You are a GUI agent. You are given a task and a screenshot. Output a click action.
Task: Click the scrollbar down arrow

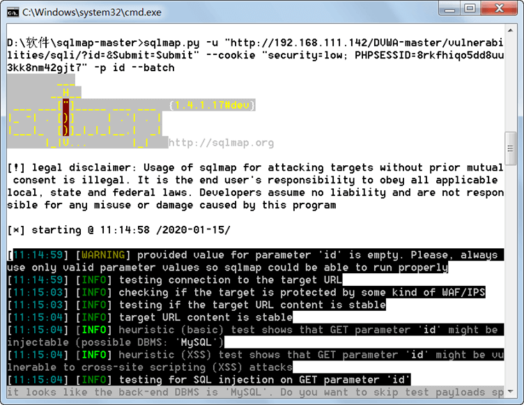click(510, 391)
